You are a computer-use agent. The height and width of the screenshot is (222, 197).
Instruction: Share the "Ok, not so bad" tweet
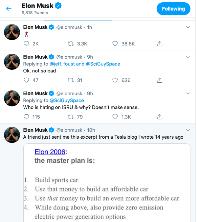pos(160,80)
